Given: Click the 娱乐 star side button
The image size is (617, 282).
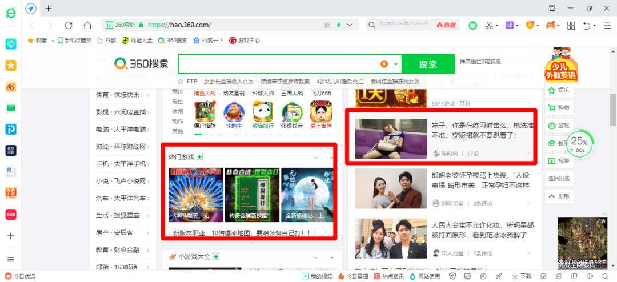Looking at the screenshot, I should click(x=559, y=90).
